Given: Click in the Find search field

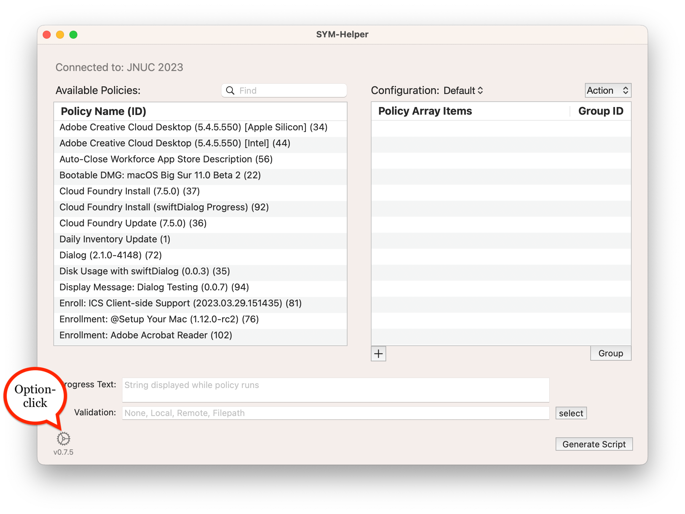Looking at the screenshot, I should pos(290,91).
